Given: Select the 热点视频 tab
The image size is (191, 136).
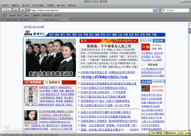Looking at the screenshot, I should pyautogui.click(x=146, y=82).
